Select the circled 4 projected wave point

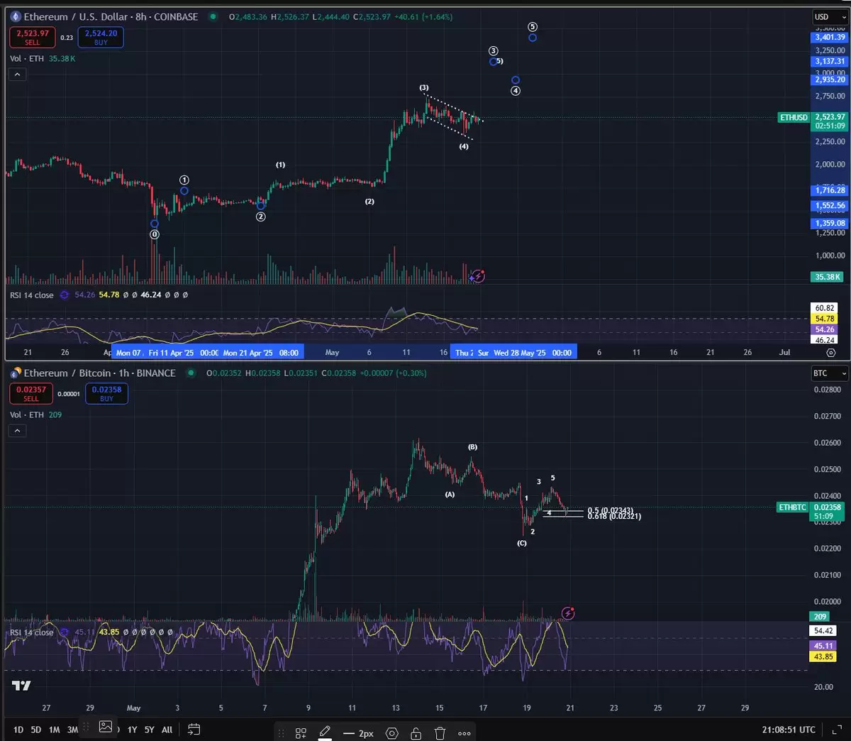pos(516,91)
